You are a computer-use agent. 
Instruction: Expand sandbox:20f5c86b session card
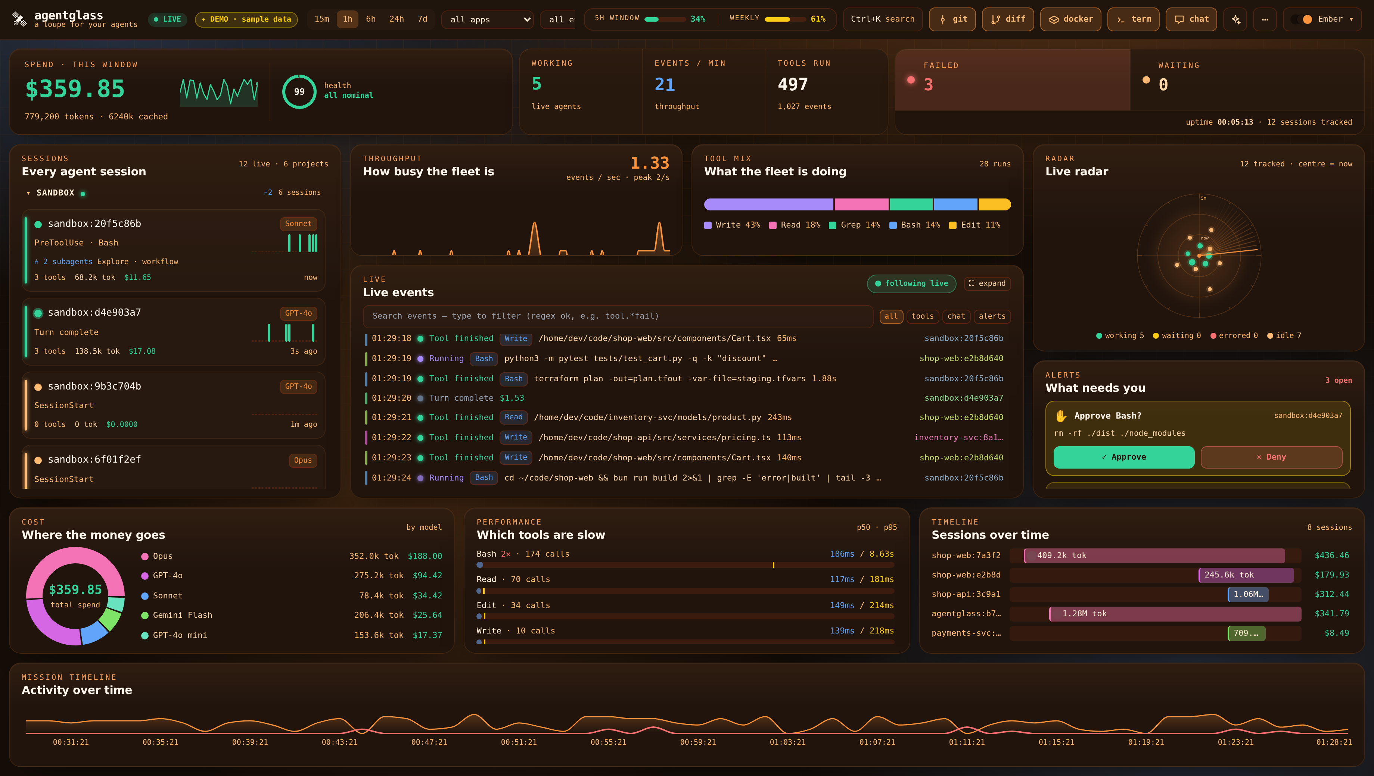pos(173,250)
